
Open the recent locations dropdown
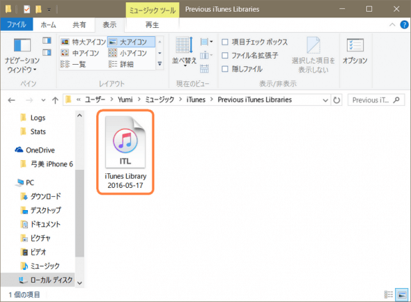click(43, 100)
